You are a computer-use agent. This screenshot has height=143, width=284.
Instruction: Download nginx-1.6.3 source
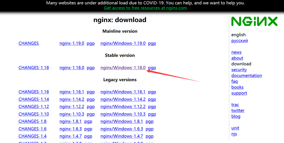pos(70,129)
